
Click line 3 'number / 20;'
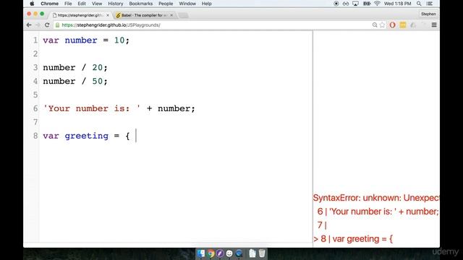75,67
